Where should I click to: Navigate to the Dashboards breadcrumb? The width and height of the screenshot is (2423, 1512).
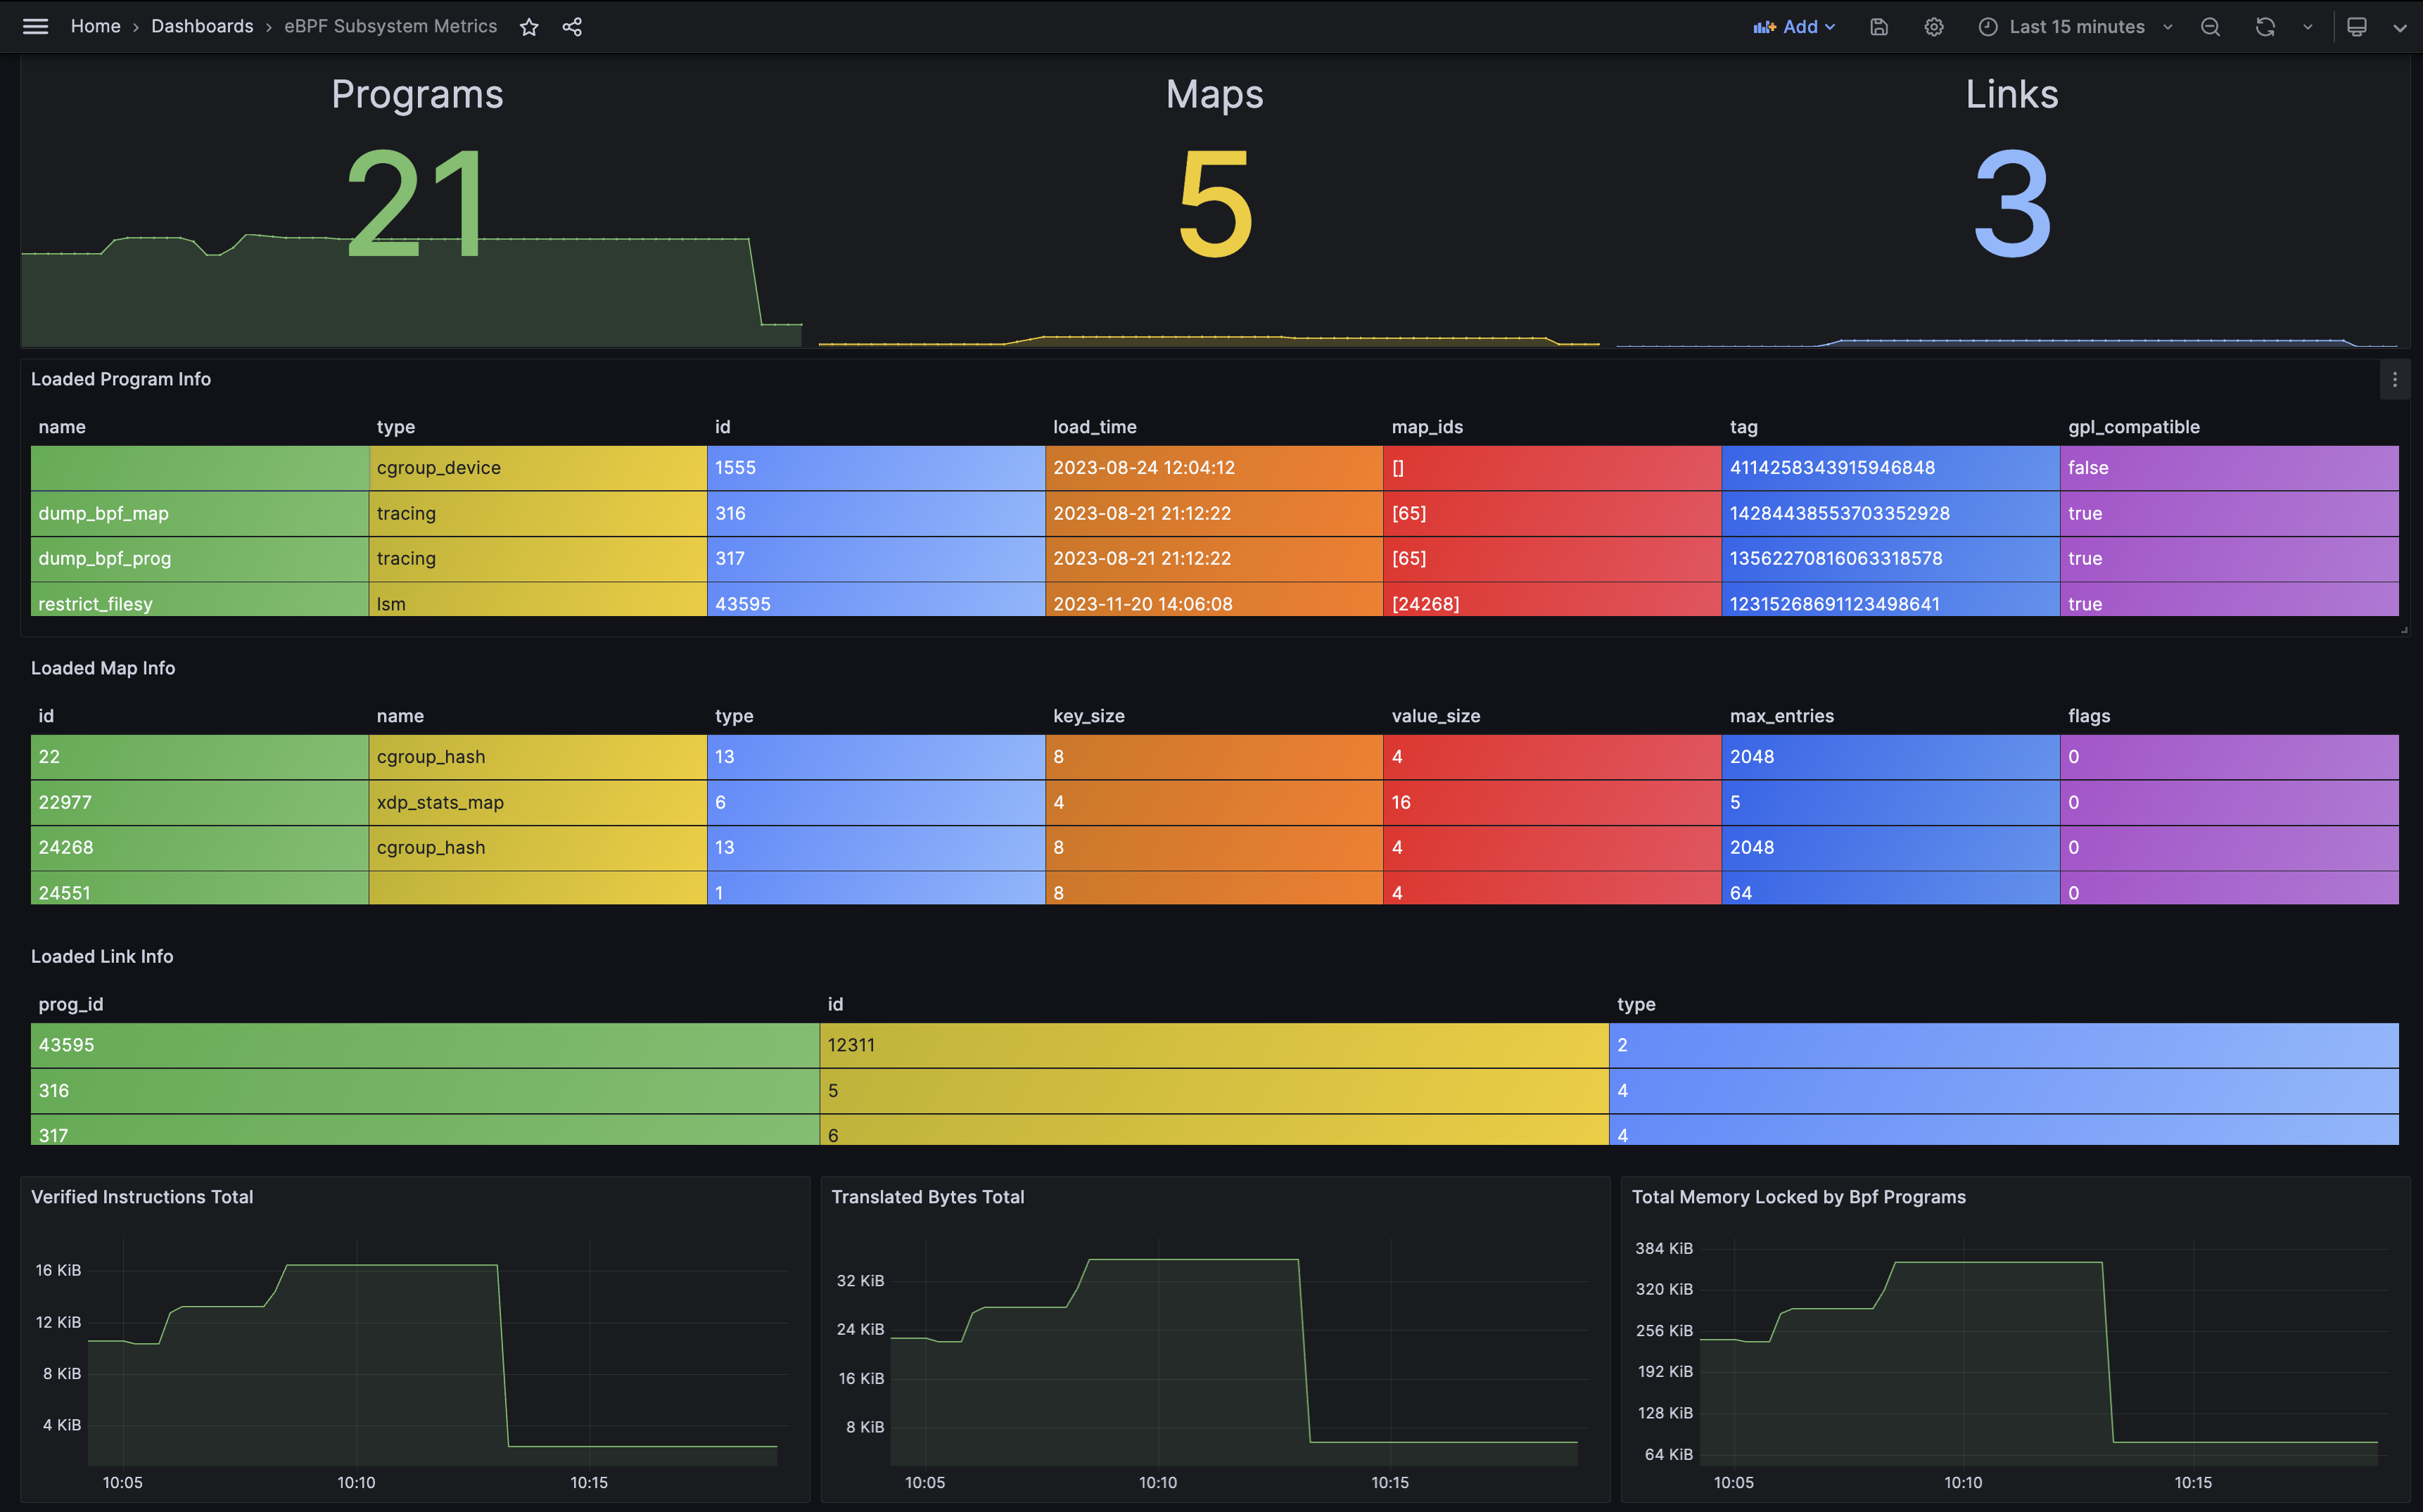click(202, 26)
